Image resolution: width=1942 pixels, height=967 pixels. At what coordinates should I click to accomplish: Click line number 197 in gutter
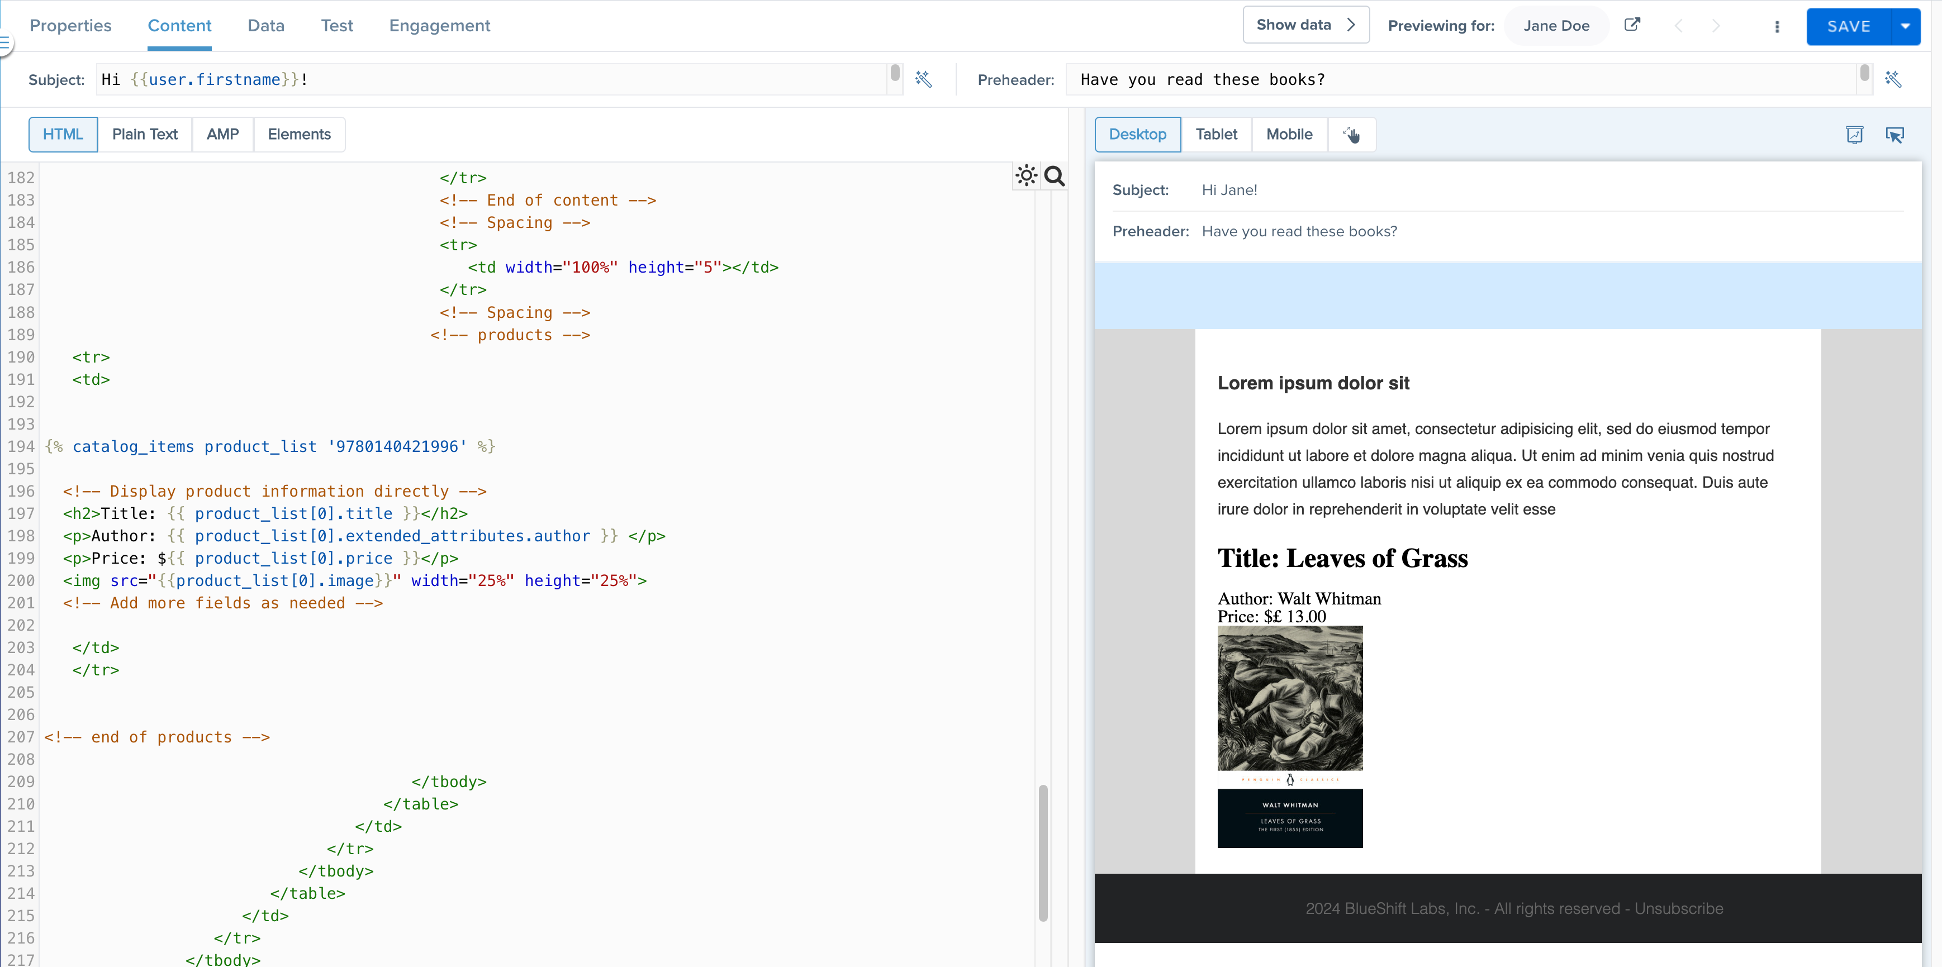pyautogui.click(x=21, y=513)
